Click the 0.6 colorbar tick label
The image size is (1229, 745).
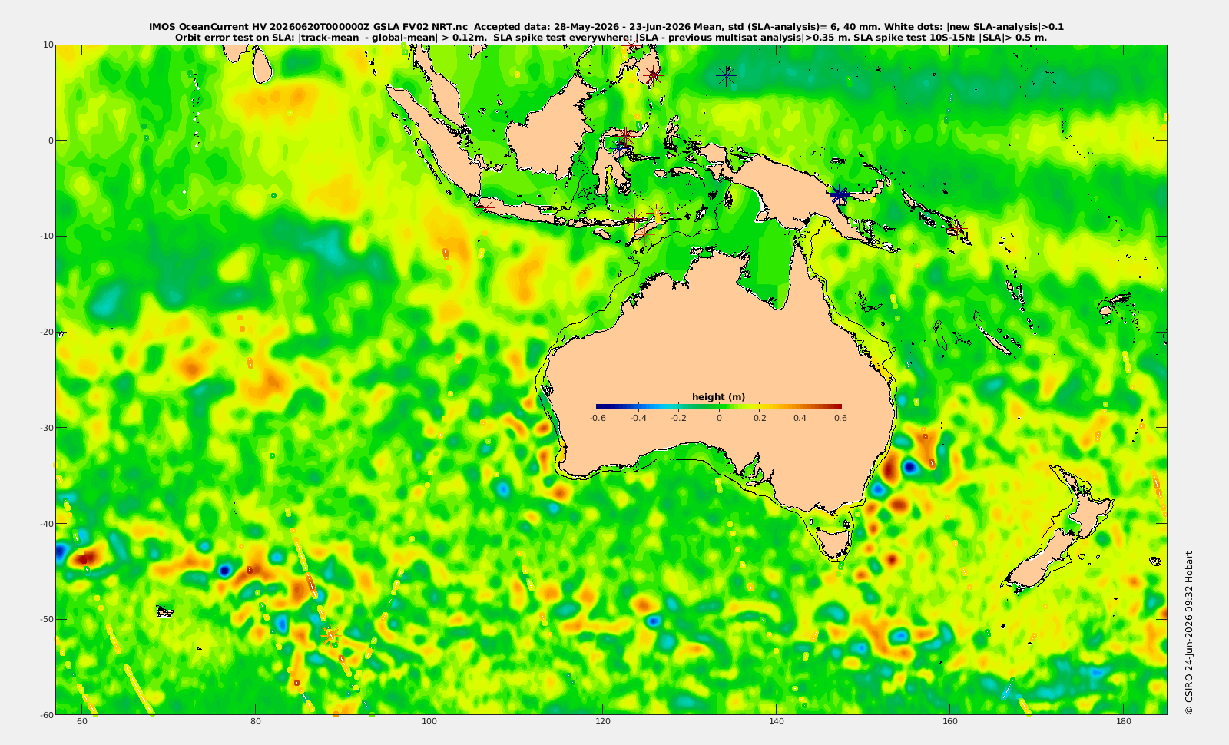tap(840, 418)
